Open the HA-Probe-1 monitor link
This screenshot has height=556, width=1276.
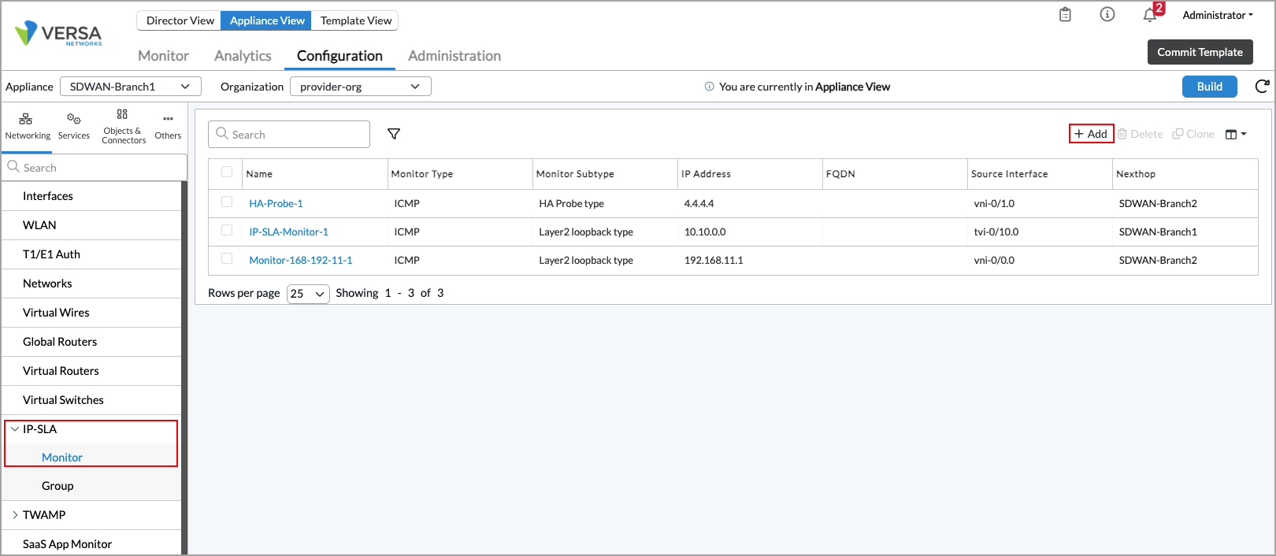click(276, 203)
